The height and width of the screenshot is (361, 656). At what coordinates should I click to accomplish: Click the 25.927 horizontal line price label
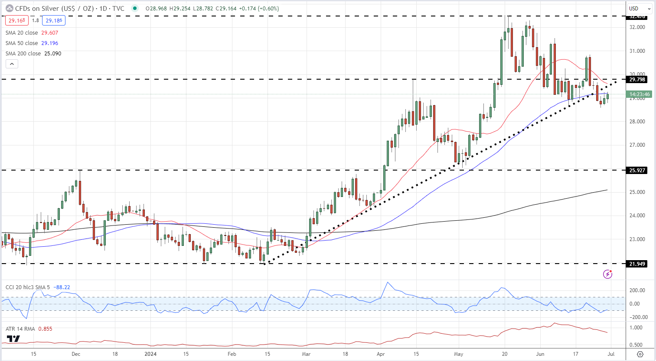pos(637,170)
